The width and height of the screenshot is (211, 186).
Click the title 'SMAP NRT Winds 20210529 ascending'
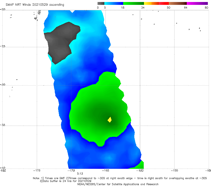click(35, 5)
